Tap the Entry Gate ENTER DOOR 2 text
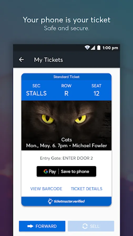Viewport: 133px width, 236px height. 66,158
